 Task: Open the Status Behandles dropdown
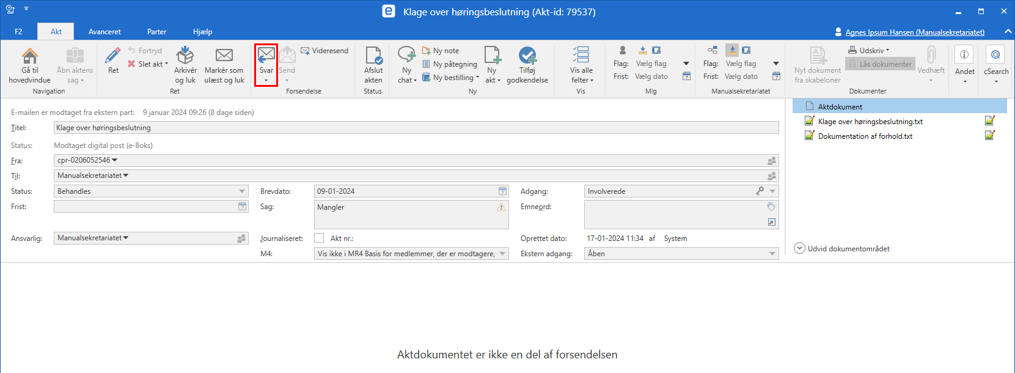point(242,191)
